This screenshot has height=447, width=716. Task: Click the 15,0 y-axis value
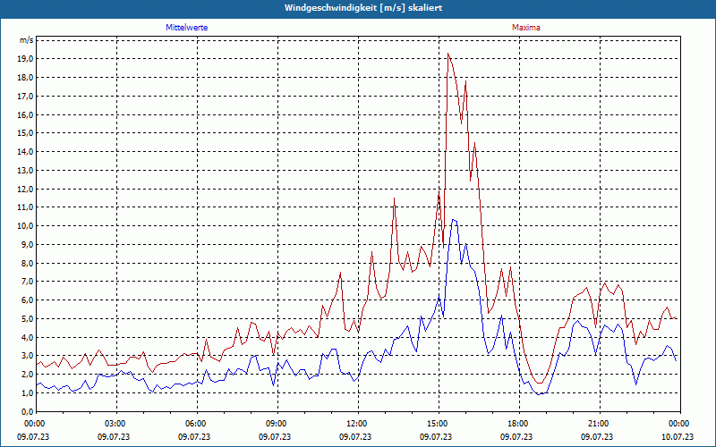tap(25, 133)
